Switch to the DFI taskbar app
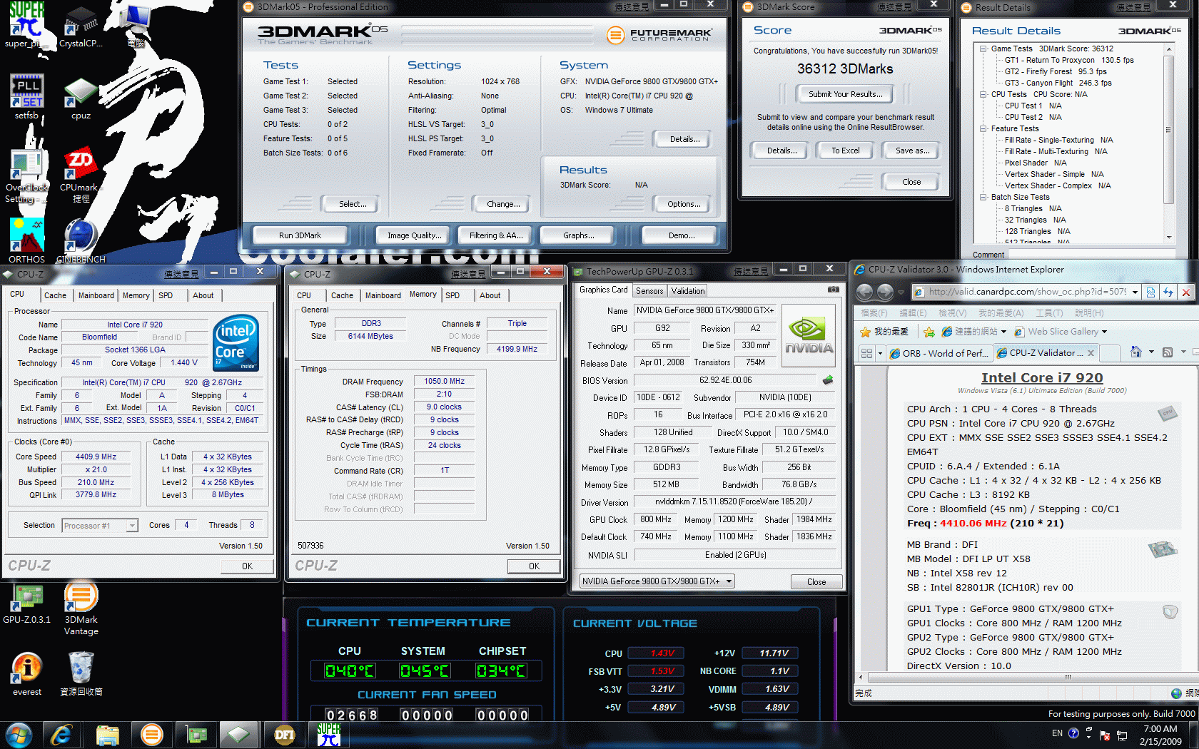 [x=284, y=735]
